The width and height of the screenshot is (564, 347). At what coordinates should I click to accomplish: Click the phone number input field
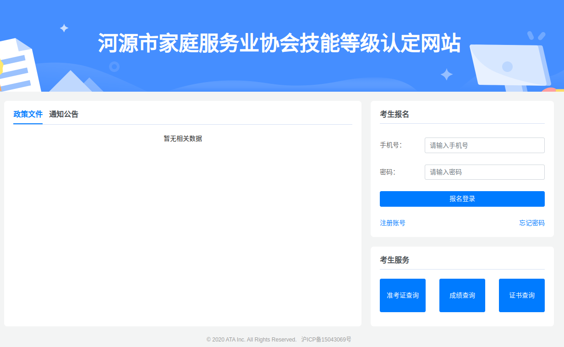tap(484, 145)
